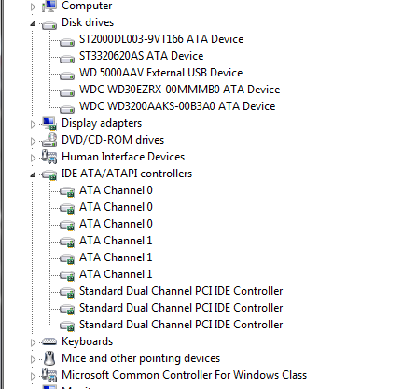This screenshot has width=416, height=389.
Task: Select the Display adapters label
Action: [x=102, y=123]
